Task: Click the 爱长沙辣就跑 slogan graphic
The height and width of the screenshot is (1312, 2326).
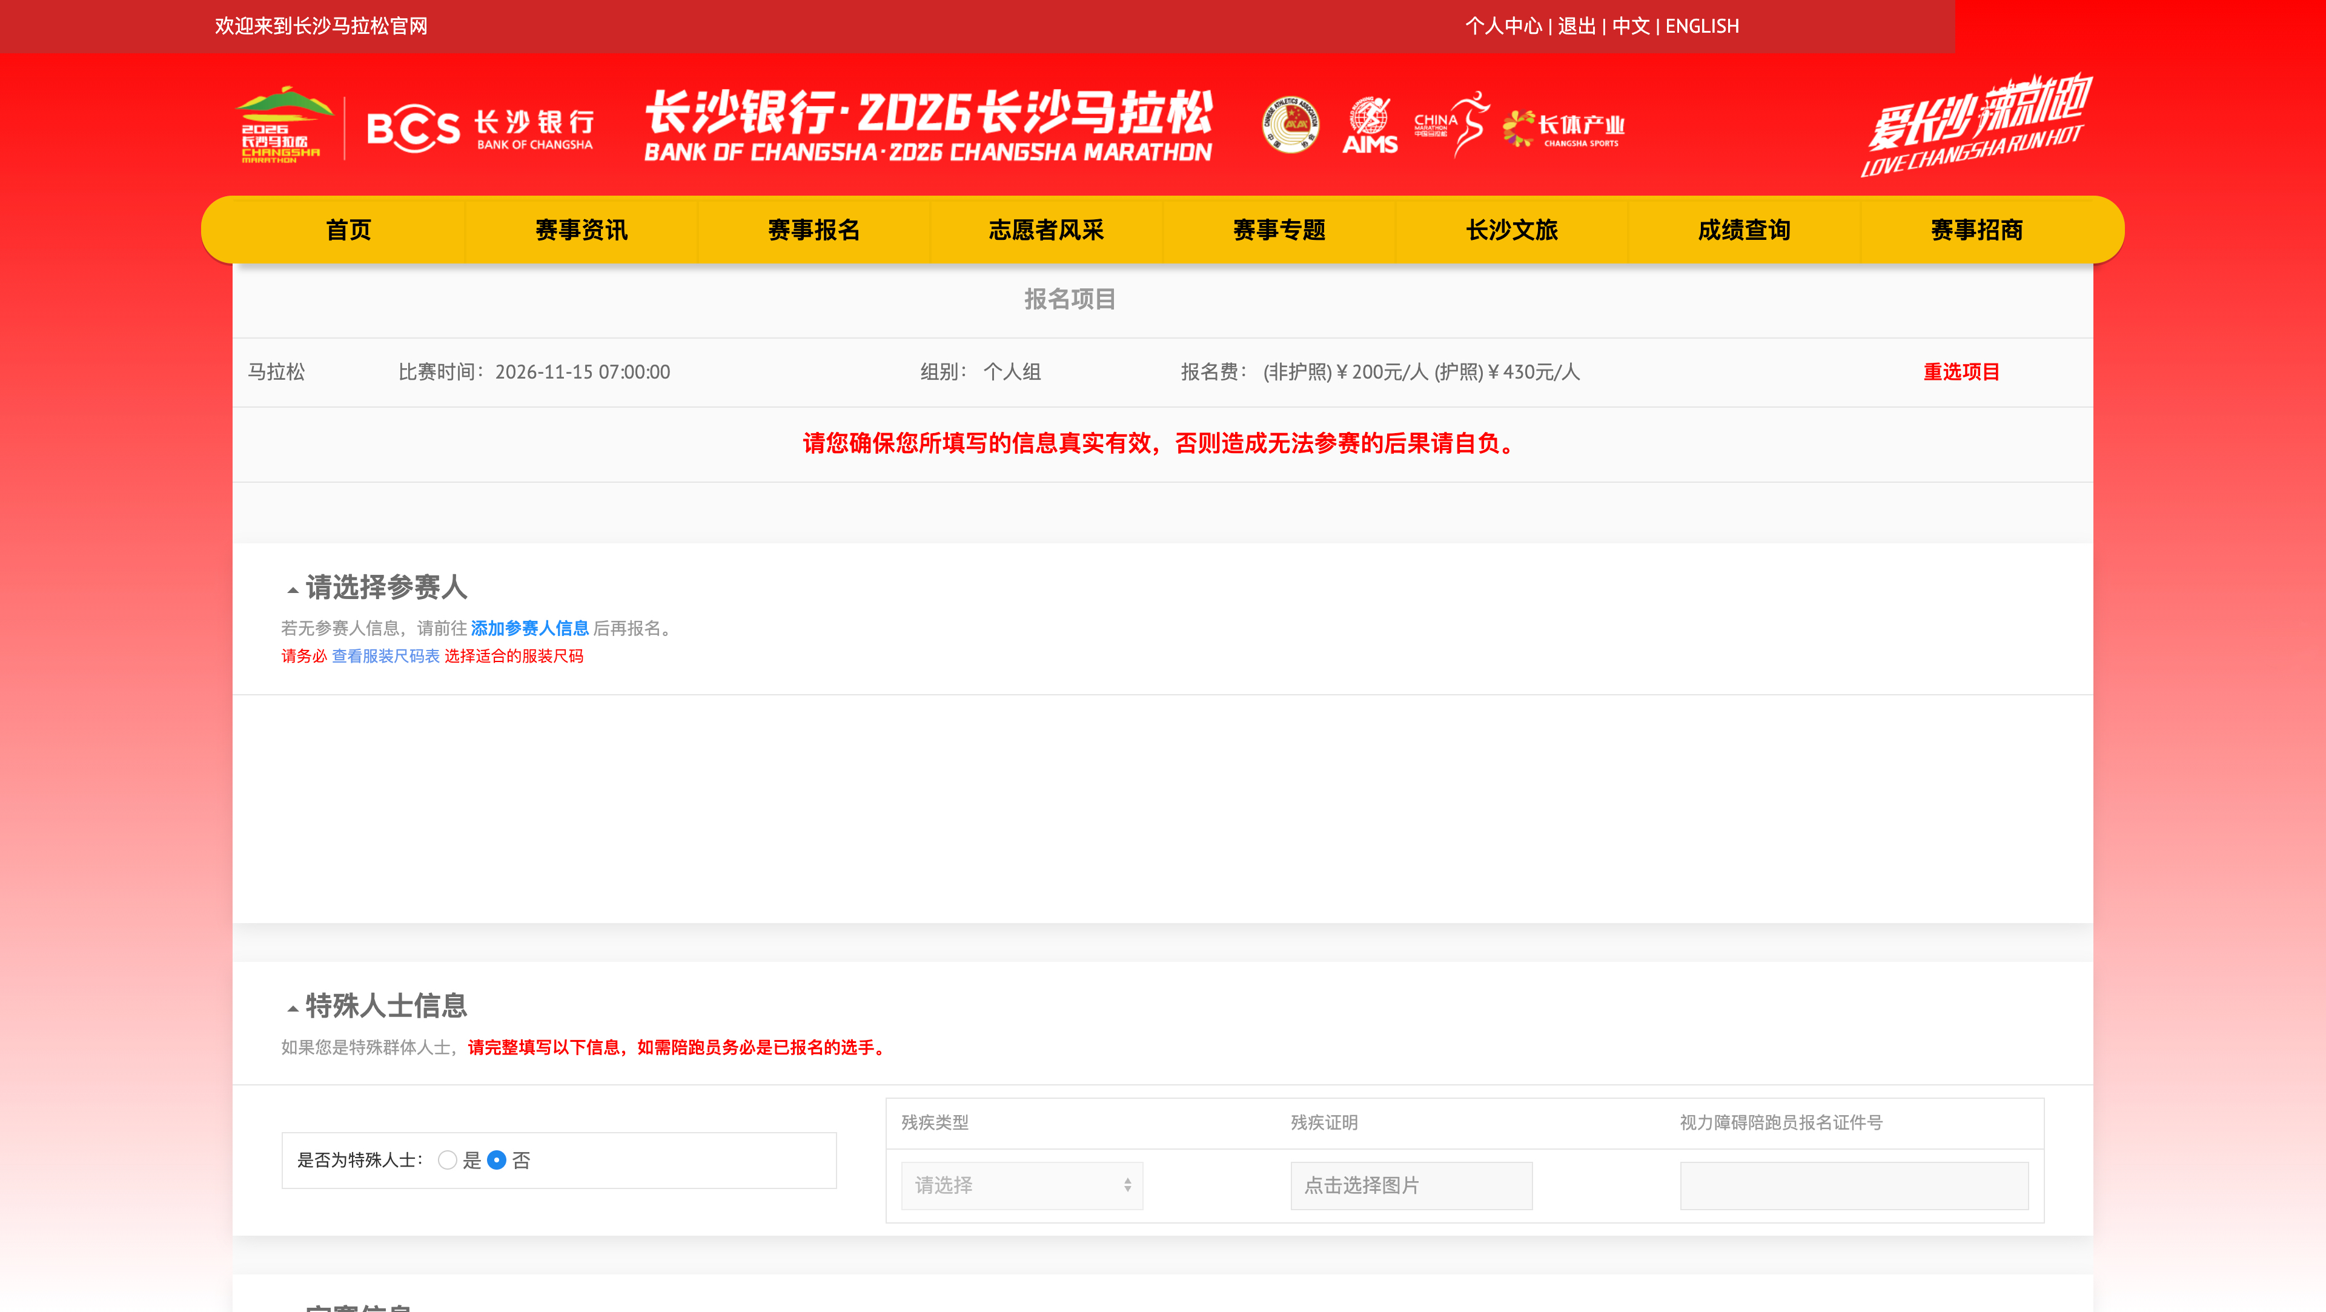Action: coord(1976,125)
